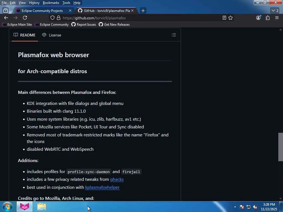Close the Eclipse Community Projects tab
Image resolution: width=283 pixels, height=212 pixels.
point(70,11)
